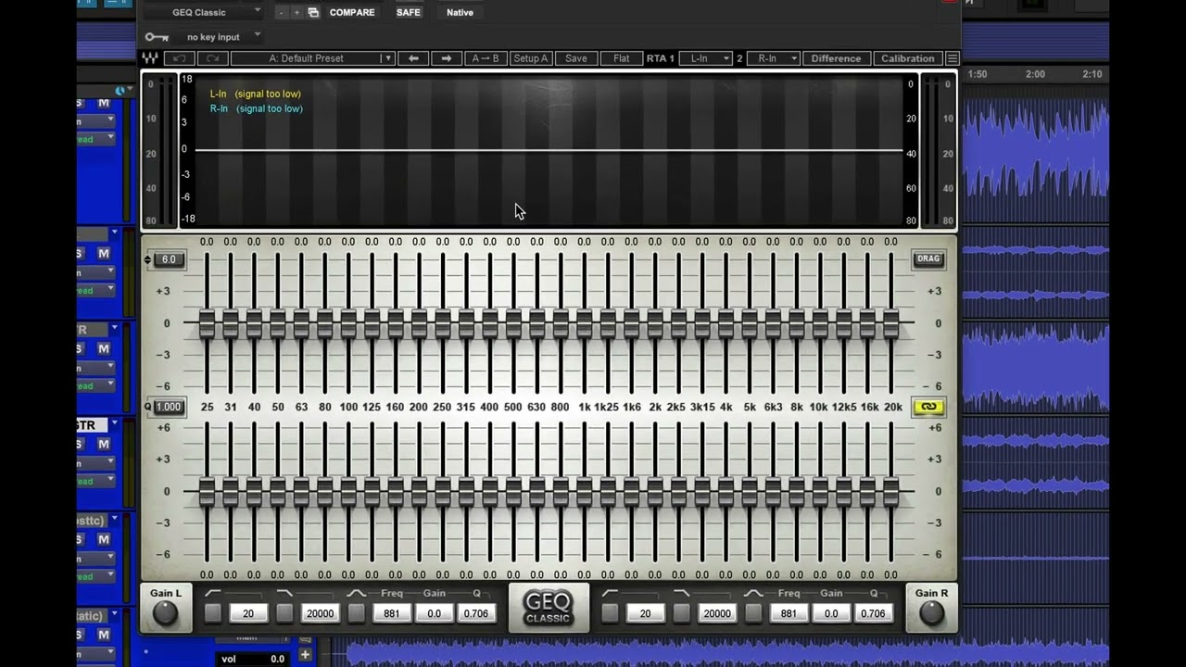Enable right channel low-pass filter button
The width and height of the screenshot is (1186, 667).
[x=681, y=613]
